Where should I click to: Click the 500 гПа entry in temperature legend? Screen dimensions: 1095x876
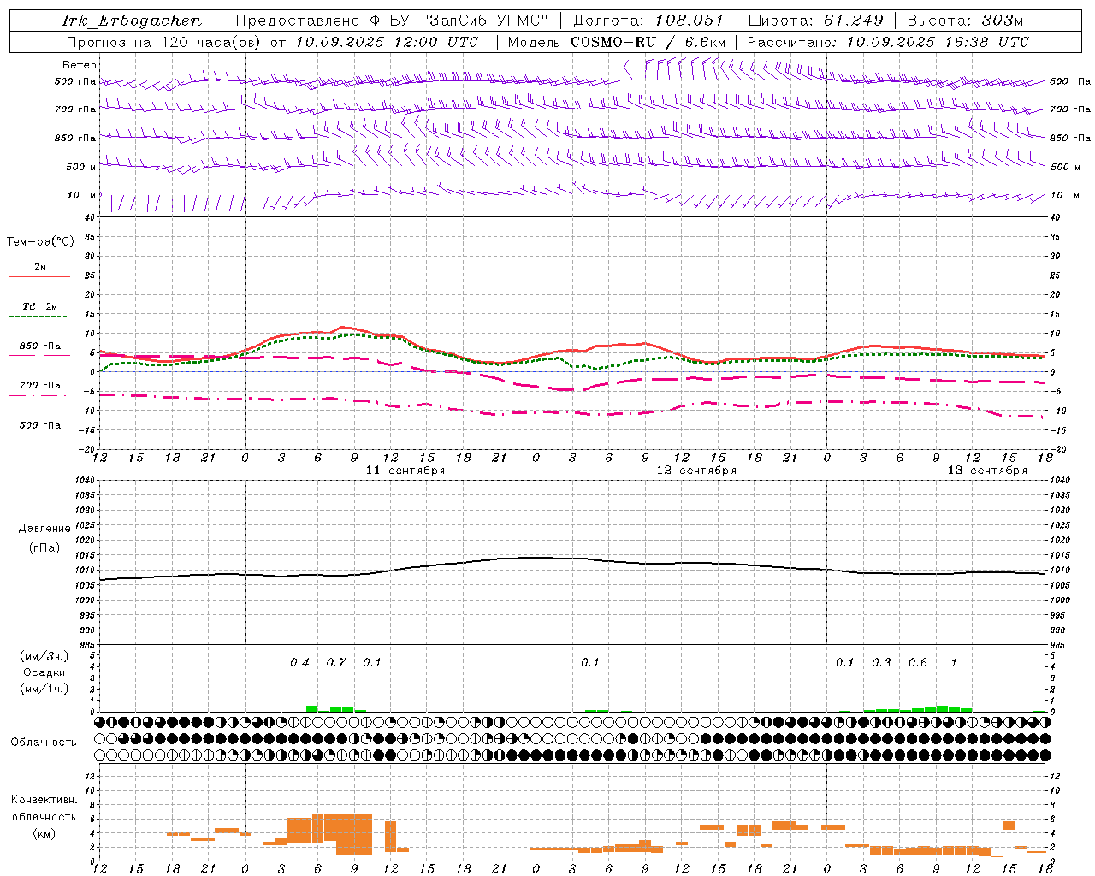coord(40,425)
